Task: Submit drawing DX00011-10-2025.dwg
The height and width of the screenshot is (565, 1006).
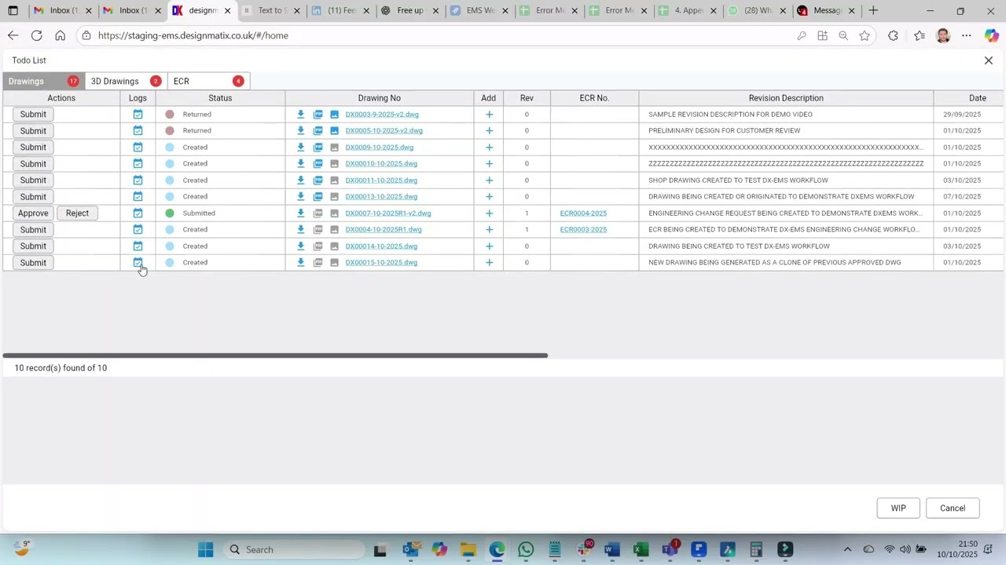Action: tap(33, 180)
